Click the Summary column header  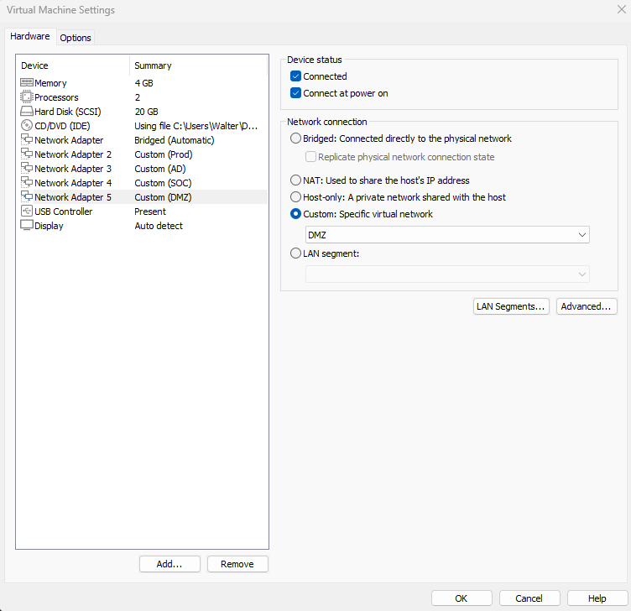click(x=153, y=65)
